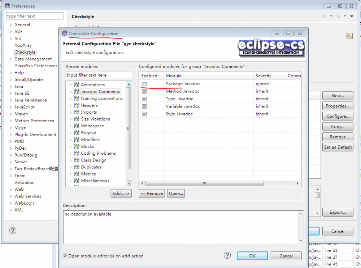
Task: Expand the PyDev preferences node
Action: pyautogui.click(x=11, y=148)
